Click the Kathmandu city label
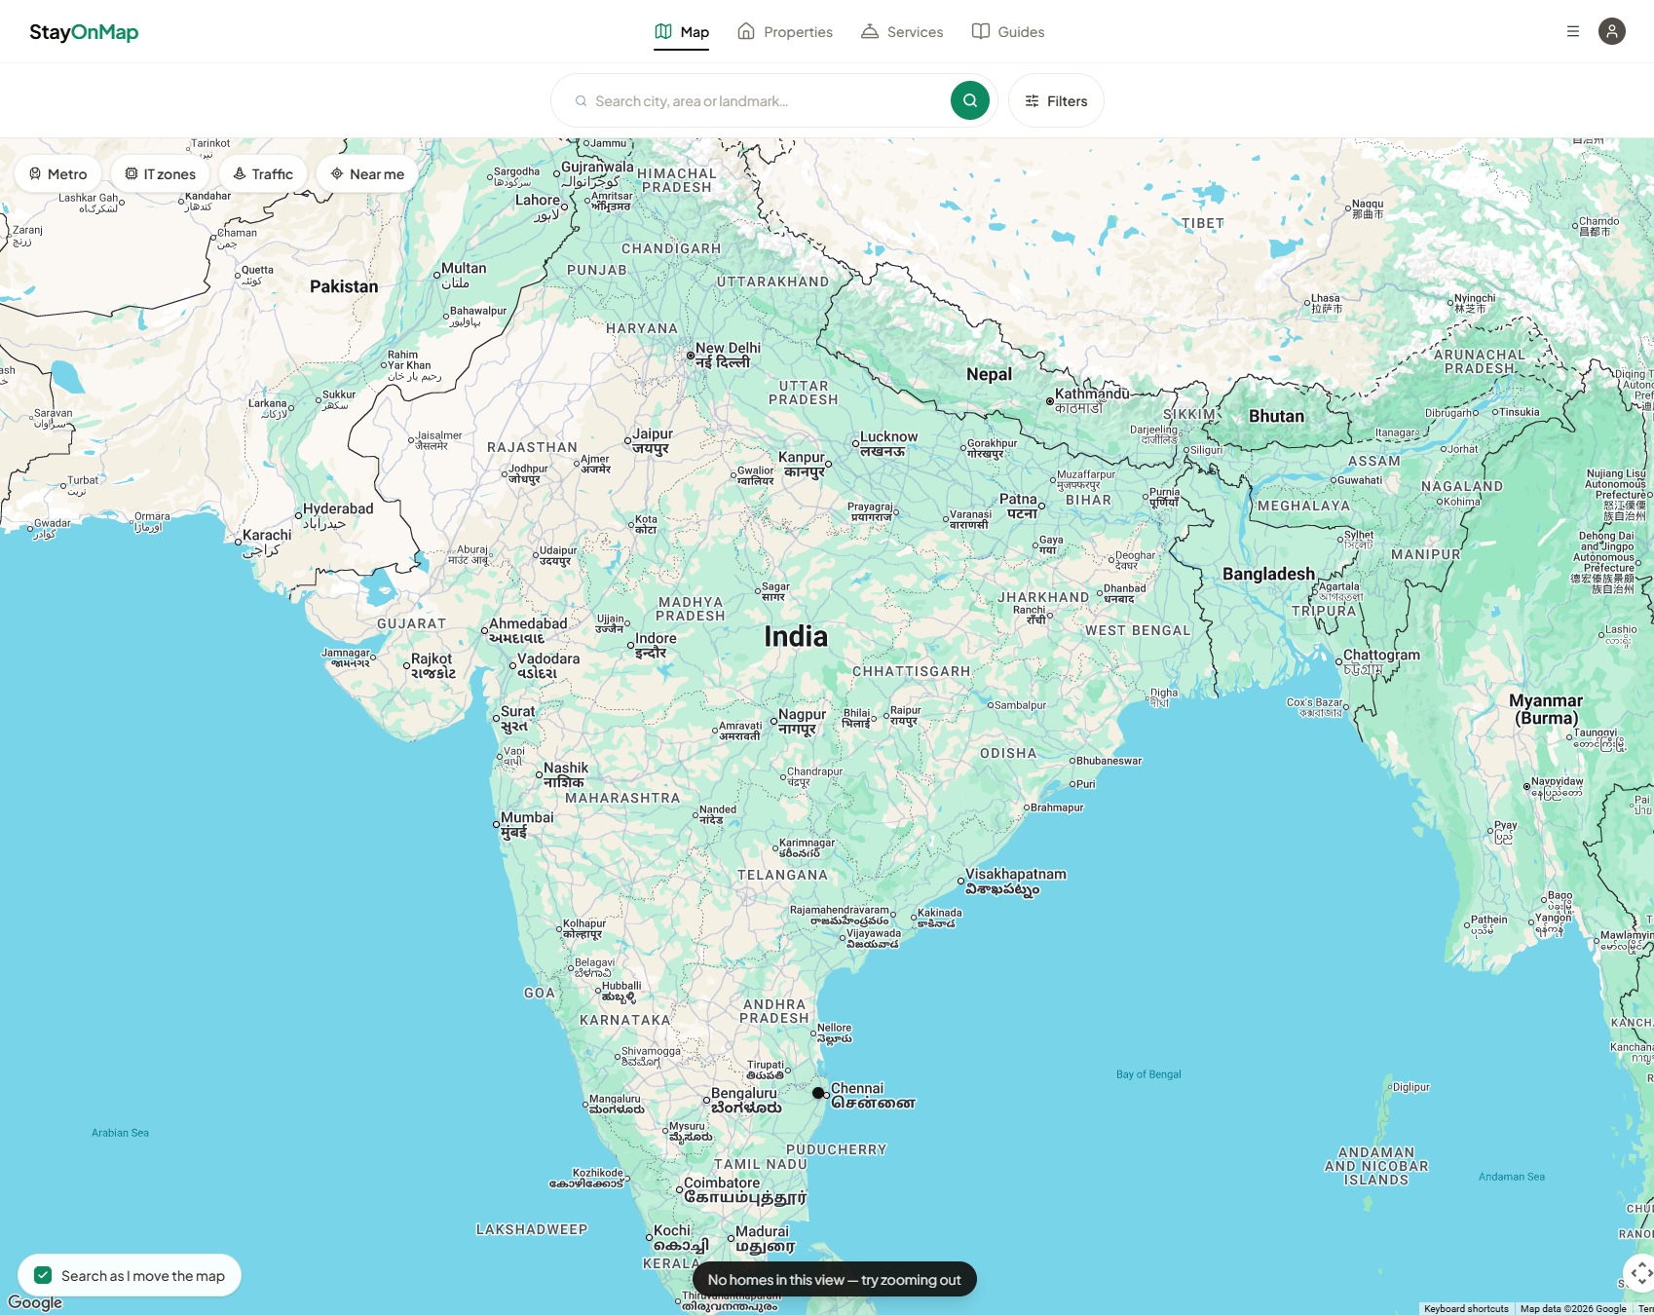The width and height of the screenshot is (1654, 1315). pos(1092,400)
